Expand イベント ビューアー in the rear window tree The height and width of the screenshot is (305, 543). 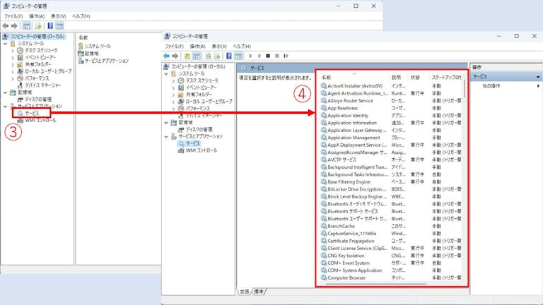13,57
